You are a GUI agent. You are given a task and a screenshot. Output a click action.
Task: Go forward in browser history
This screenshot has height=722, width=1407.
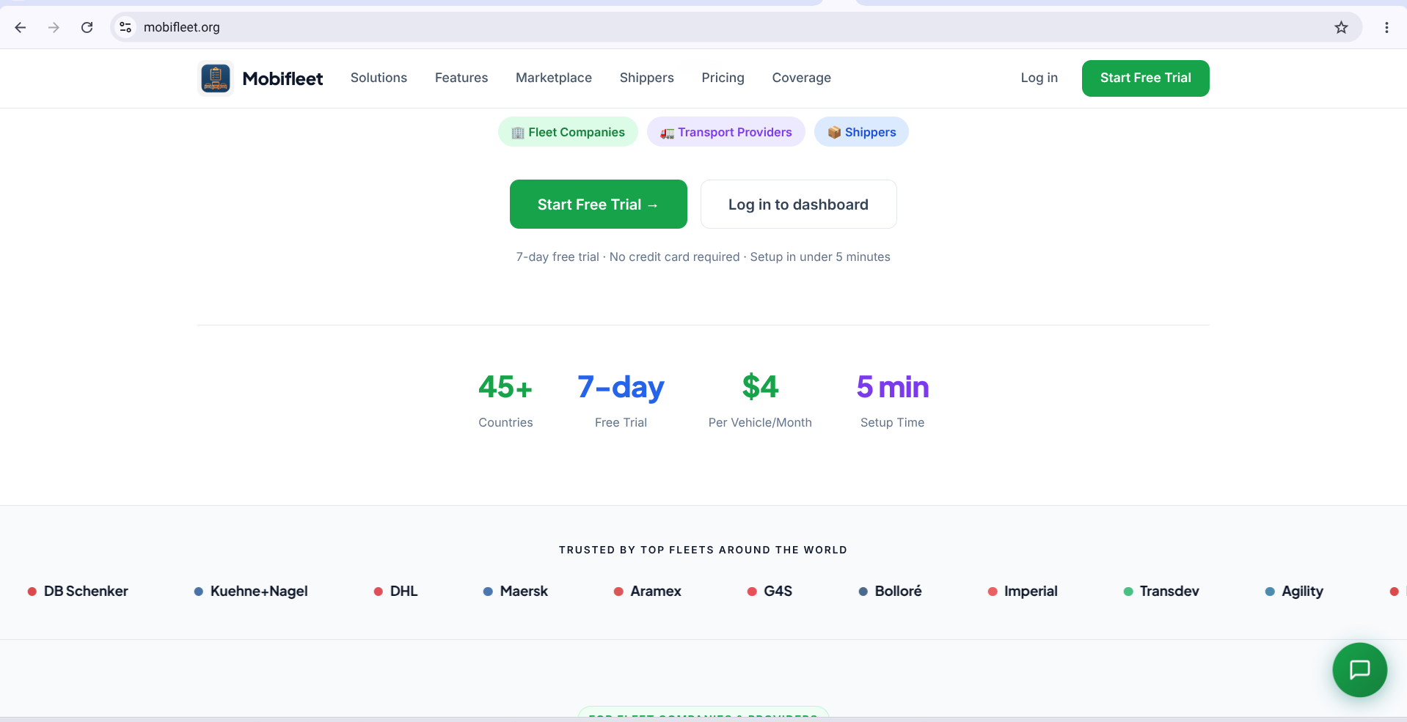click(54, 27)
